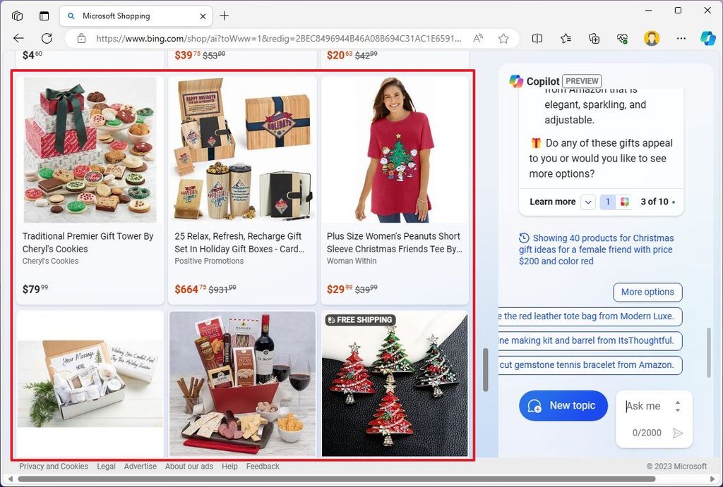This screenshot has width=723, height=487.
Task: Click the profile avatar in the toolbar
Action: pyautogui.click(x=651, y=39)
